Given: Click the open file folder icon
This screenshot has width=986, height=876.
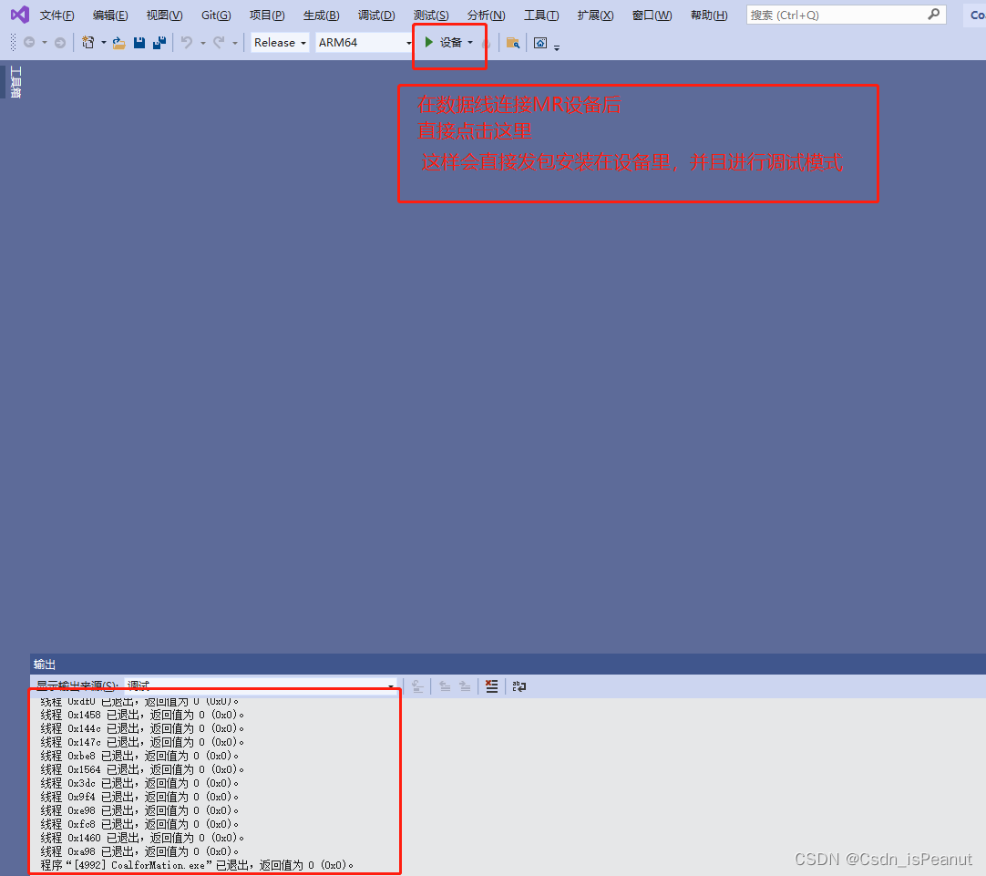Looking at the screenshot, I should [118, 43].
